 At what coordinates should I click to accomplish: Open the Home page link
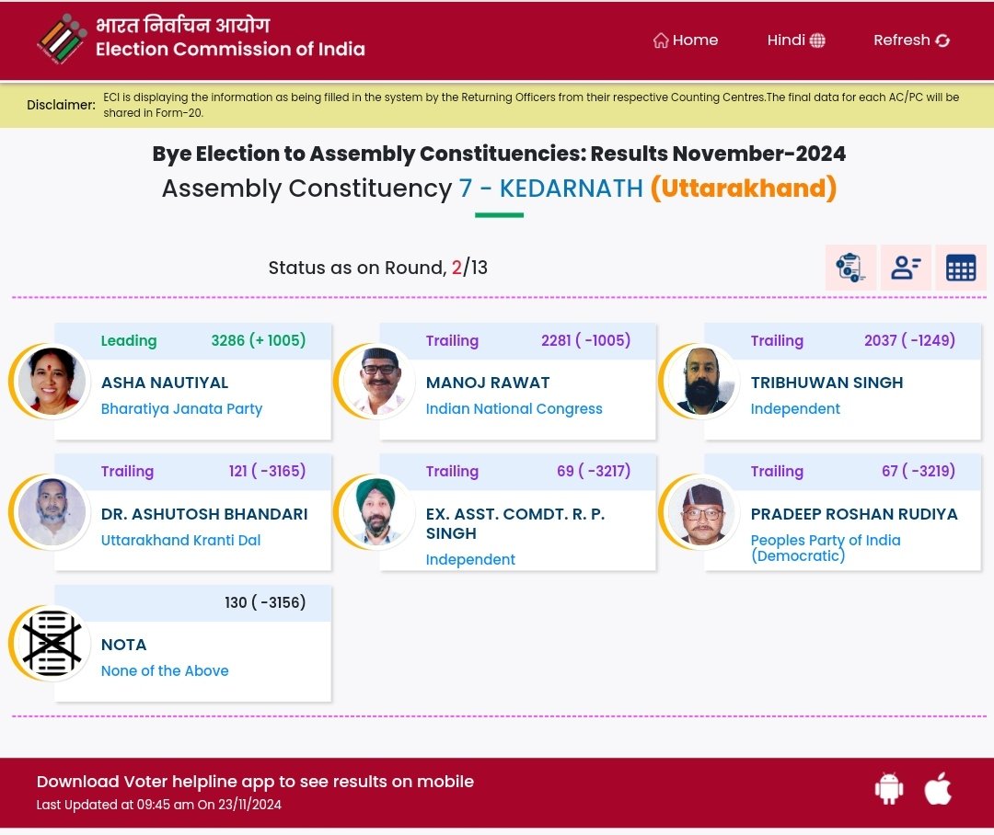point(686,40)
